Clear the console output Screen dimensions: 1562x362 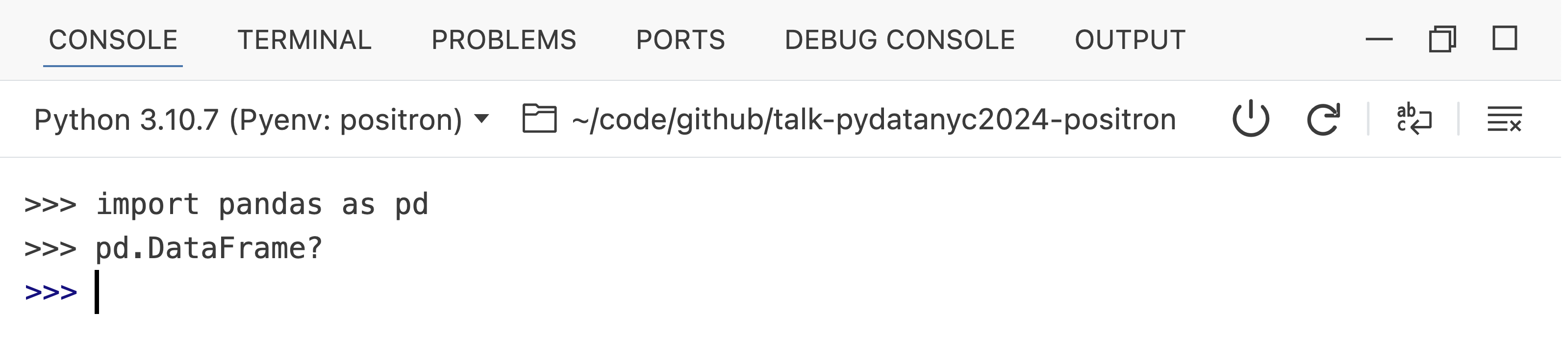click(1504, 119)
